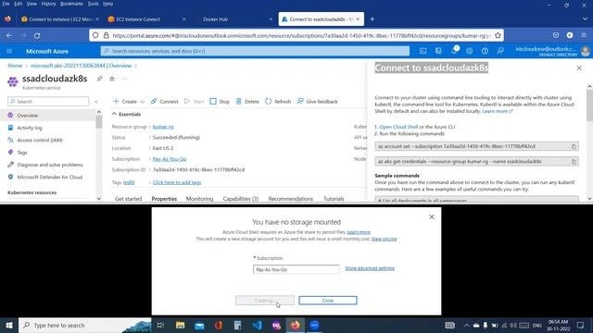Open the Firefox list all tabs dropdown
Viewport: 593px width, 333px height.
585,18
